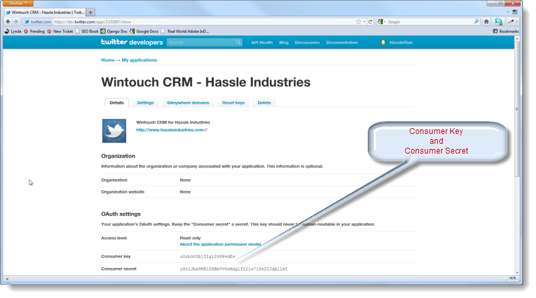This screenshot has height=298, width=536.
Task: Switch to the @Anywhere domains tab
Action: click(x=188, y=103)
